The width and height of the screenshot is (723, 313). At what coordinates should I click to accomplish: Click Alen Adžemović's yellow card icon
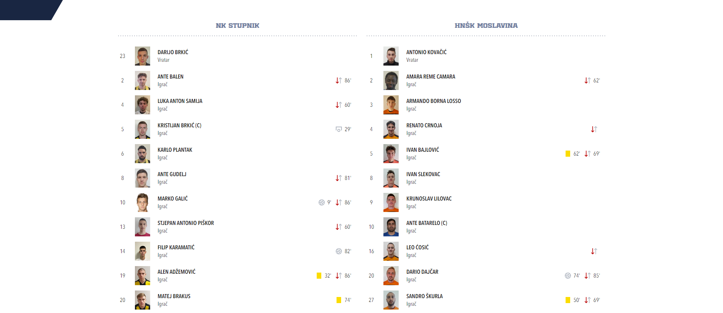tap(319, 276)
